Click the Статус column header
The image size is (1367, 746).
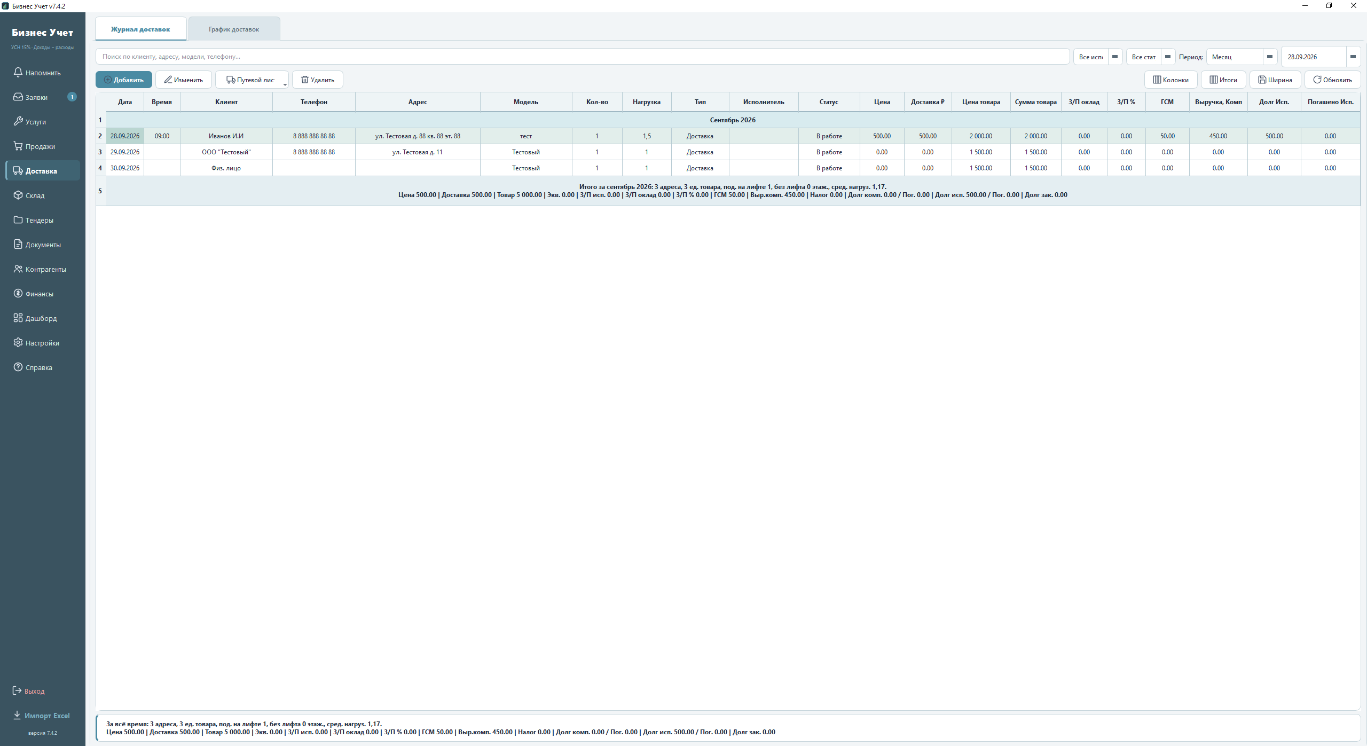[x=829, y=102]
